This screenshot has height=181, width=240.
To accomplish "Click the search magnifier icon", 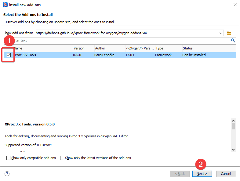I will 233,40.
